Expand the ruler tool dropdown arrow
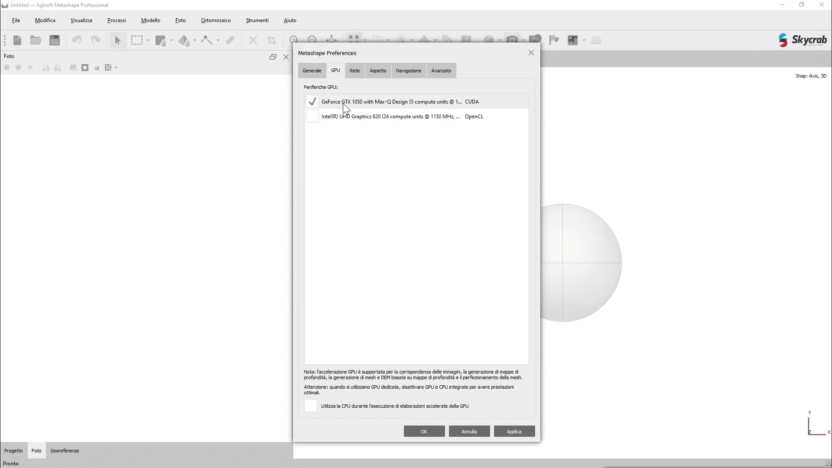Image resolution: width=832 pixels, height=468 pixels. [x=218, y=40]
